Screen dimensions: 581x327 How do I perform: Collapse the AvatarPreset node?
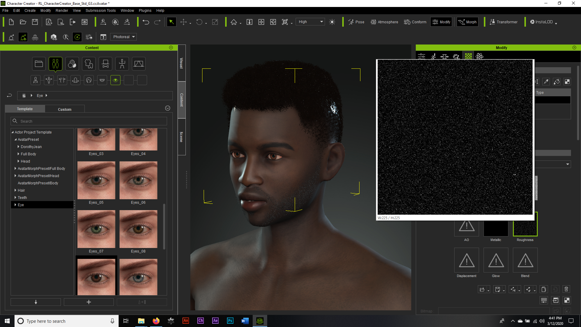(15, 140)
